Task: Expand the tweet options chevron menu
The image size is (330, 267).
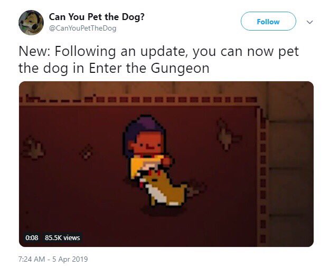Action: point(309,22)
